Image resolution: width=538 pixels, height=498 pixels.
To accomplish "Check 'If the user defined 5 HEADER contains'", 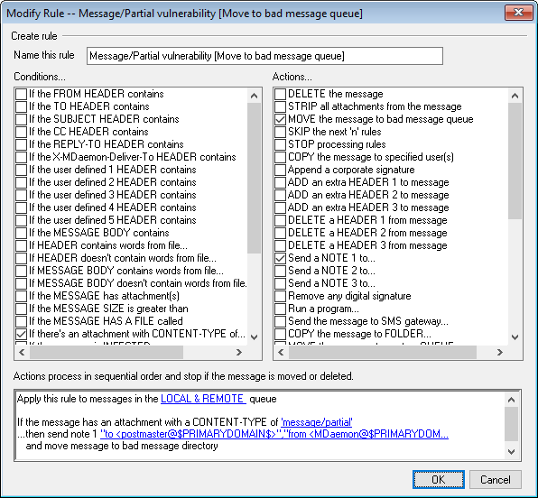I will 22,220.
